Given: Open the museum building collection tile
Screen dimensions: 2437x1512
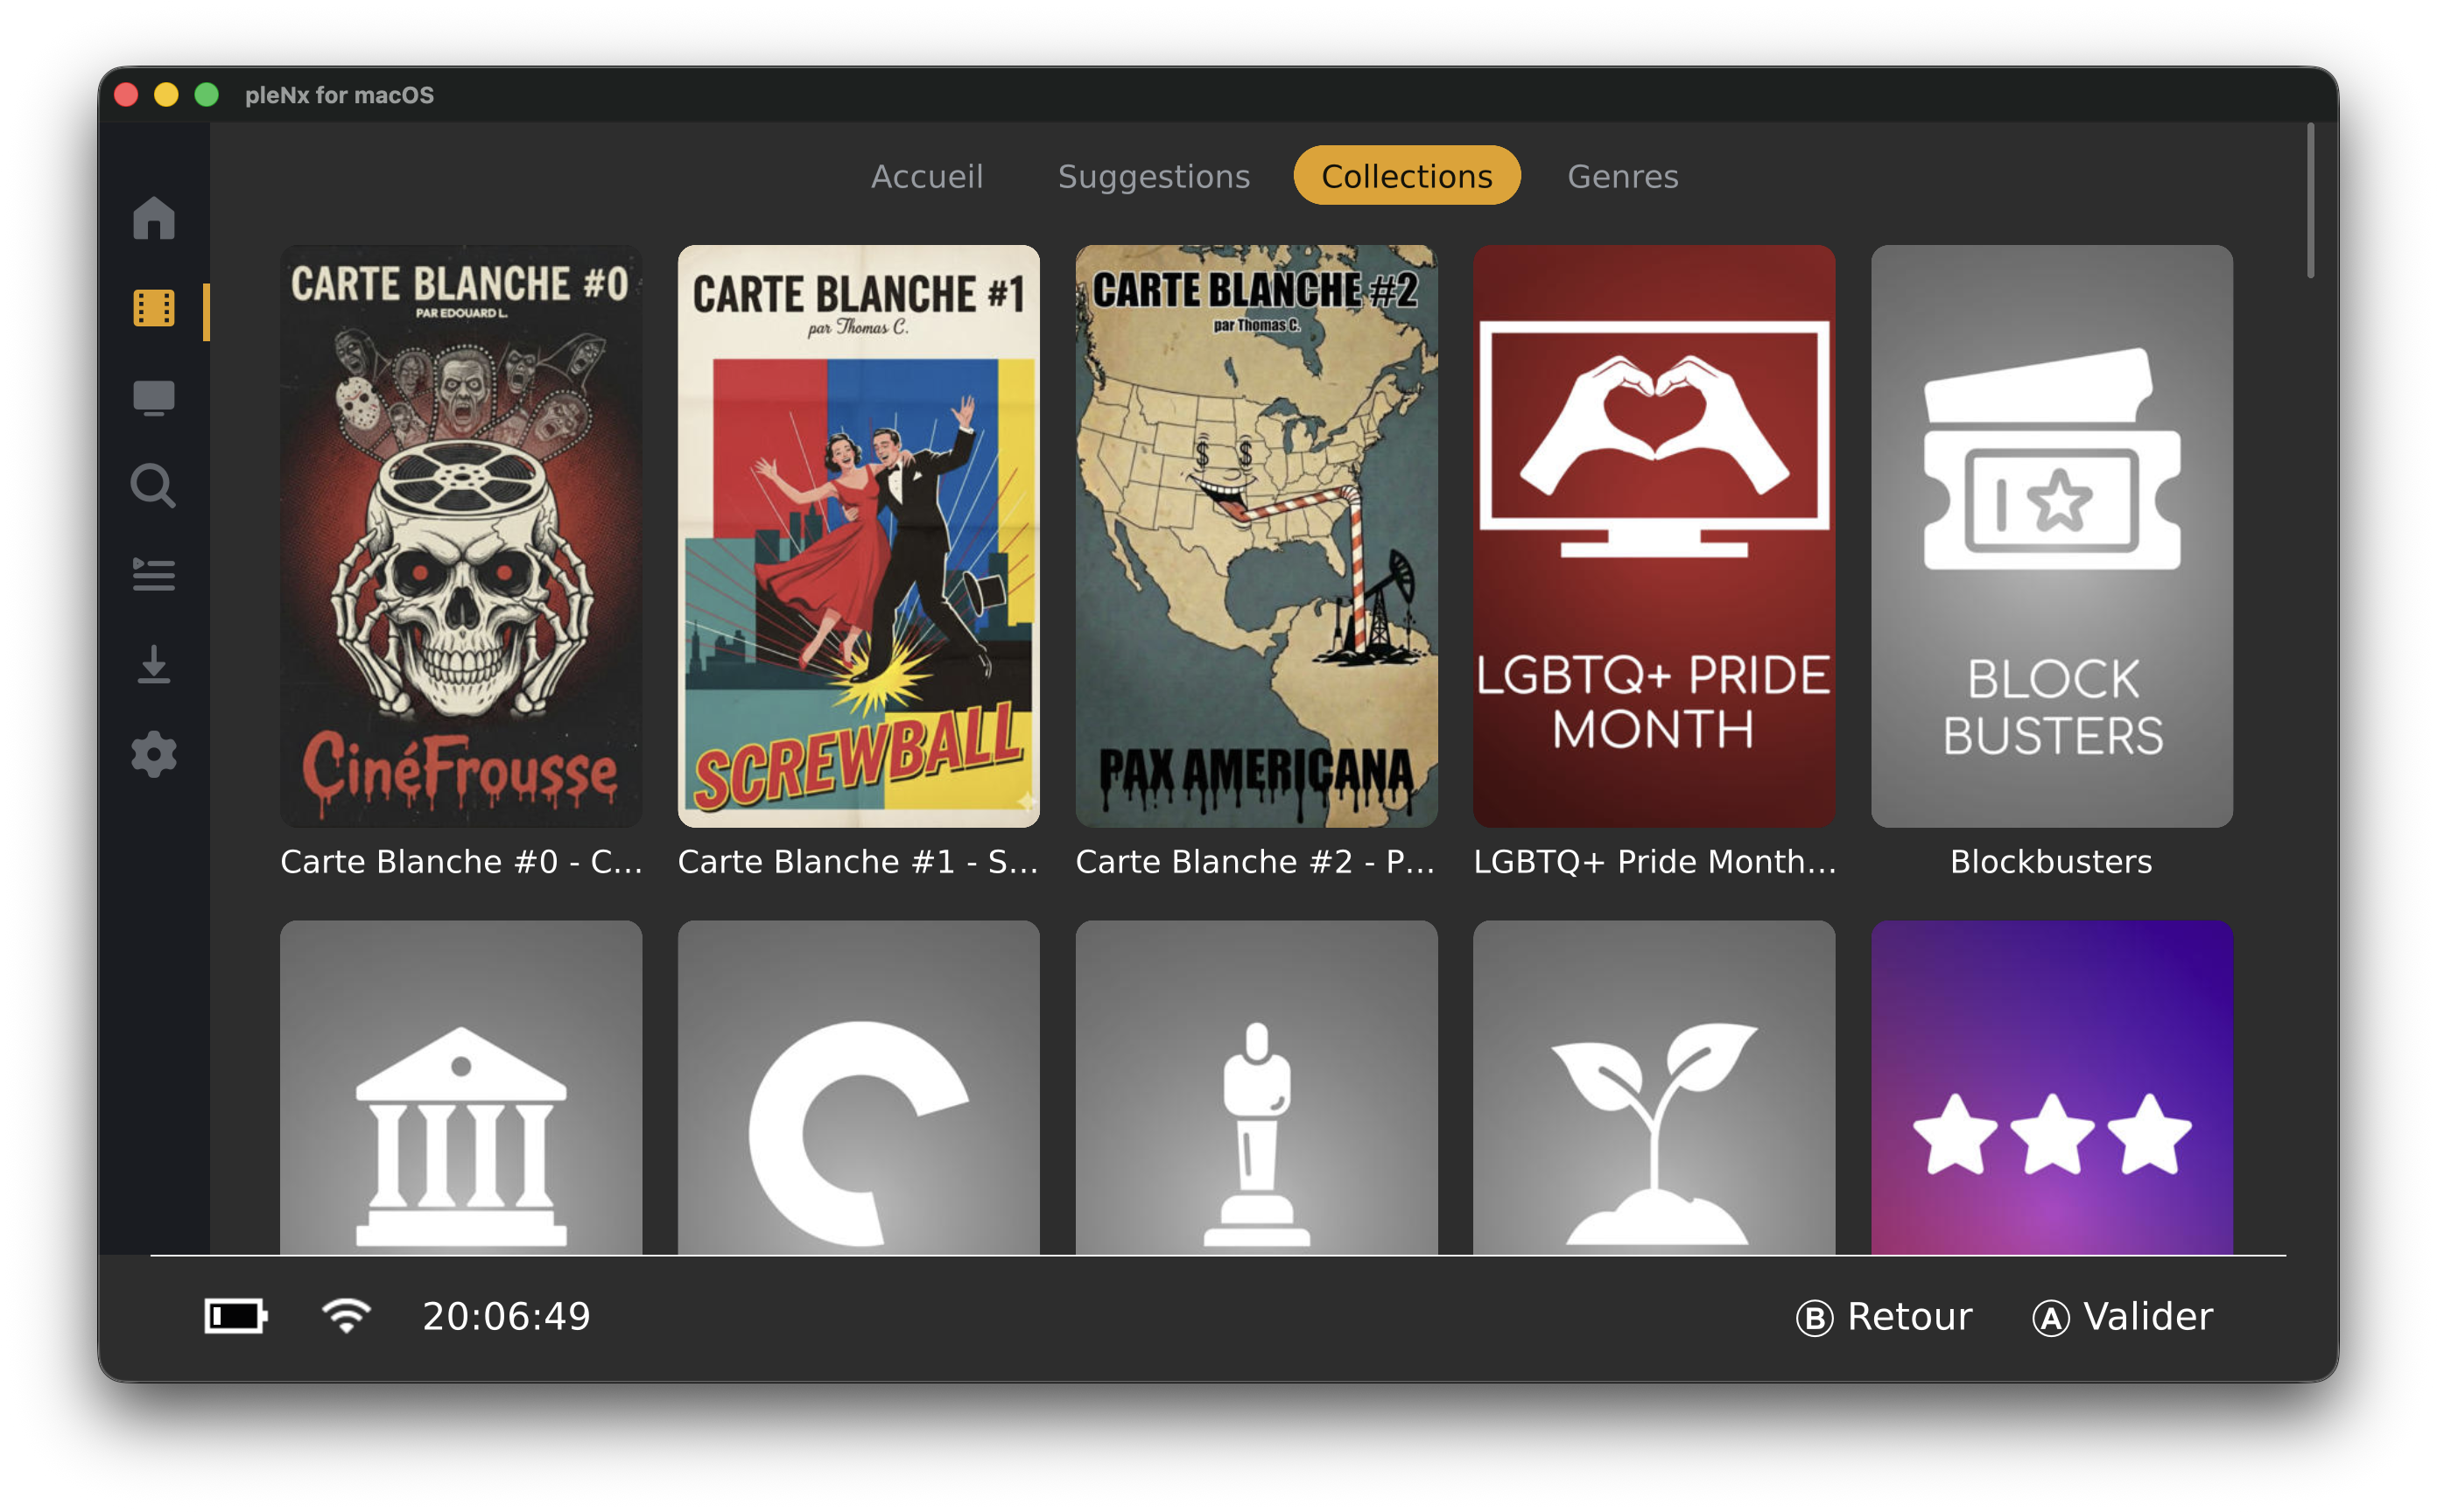Looking at the screenshot, I should point(461,1087).
